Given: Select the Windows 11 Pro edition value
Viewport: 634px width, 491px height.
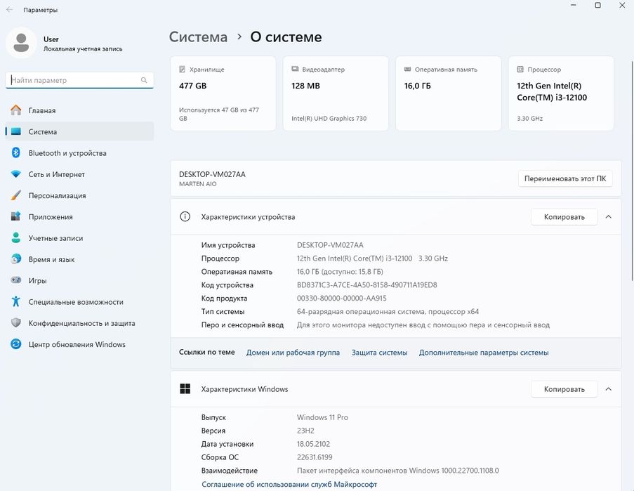Looking at the screenshot, I should 322,417.
